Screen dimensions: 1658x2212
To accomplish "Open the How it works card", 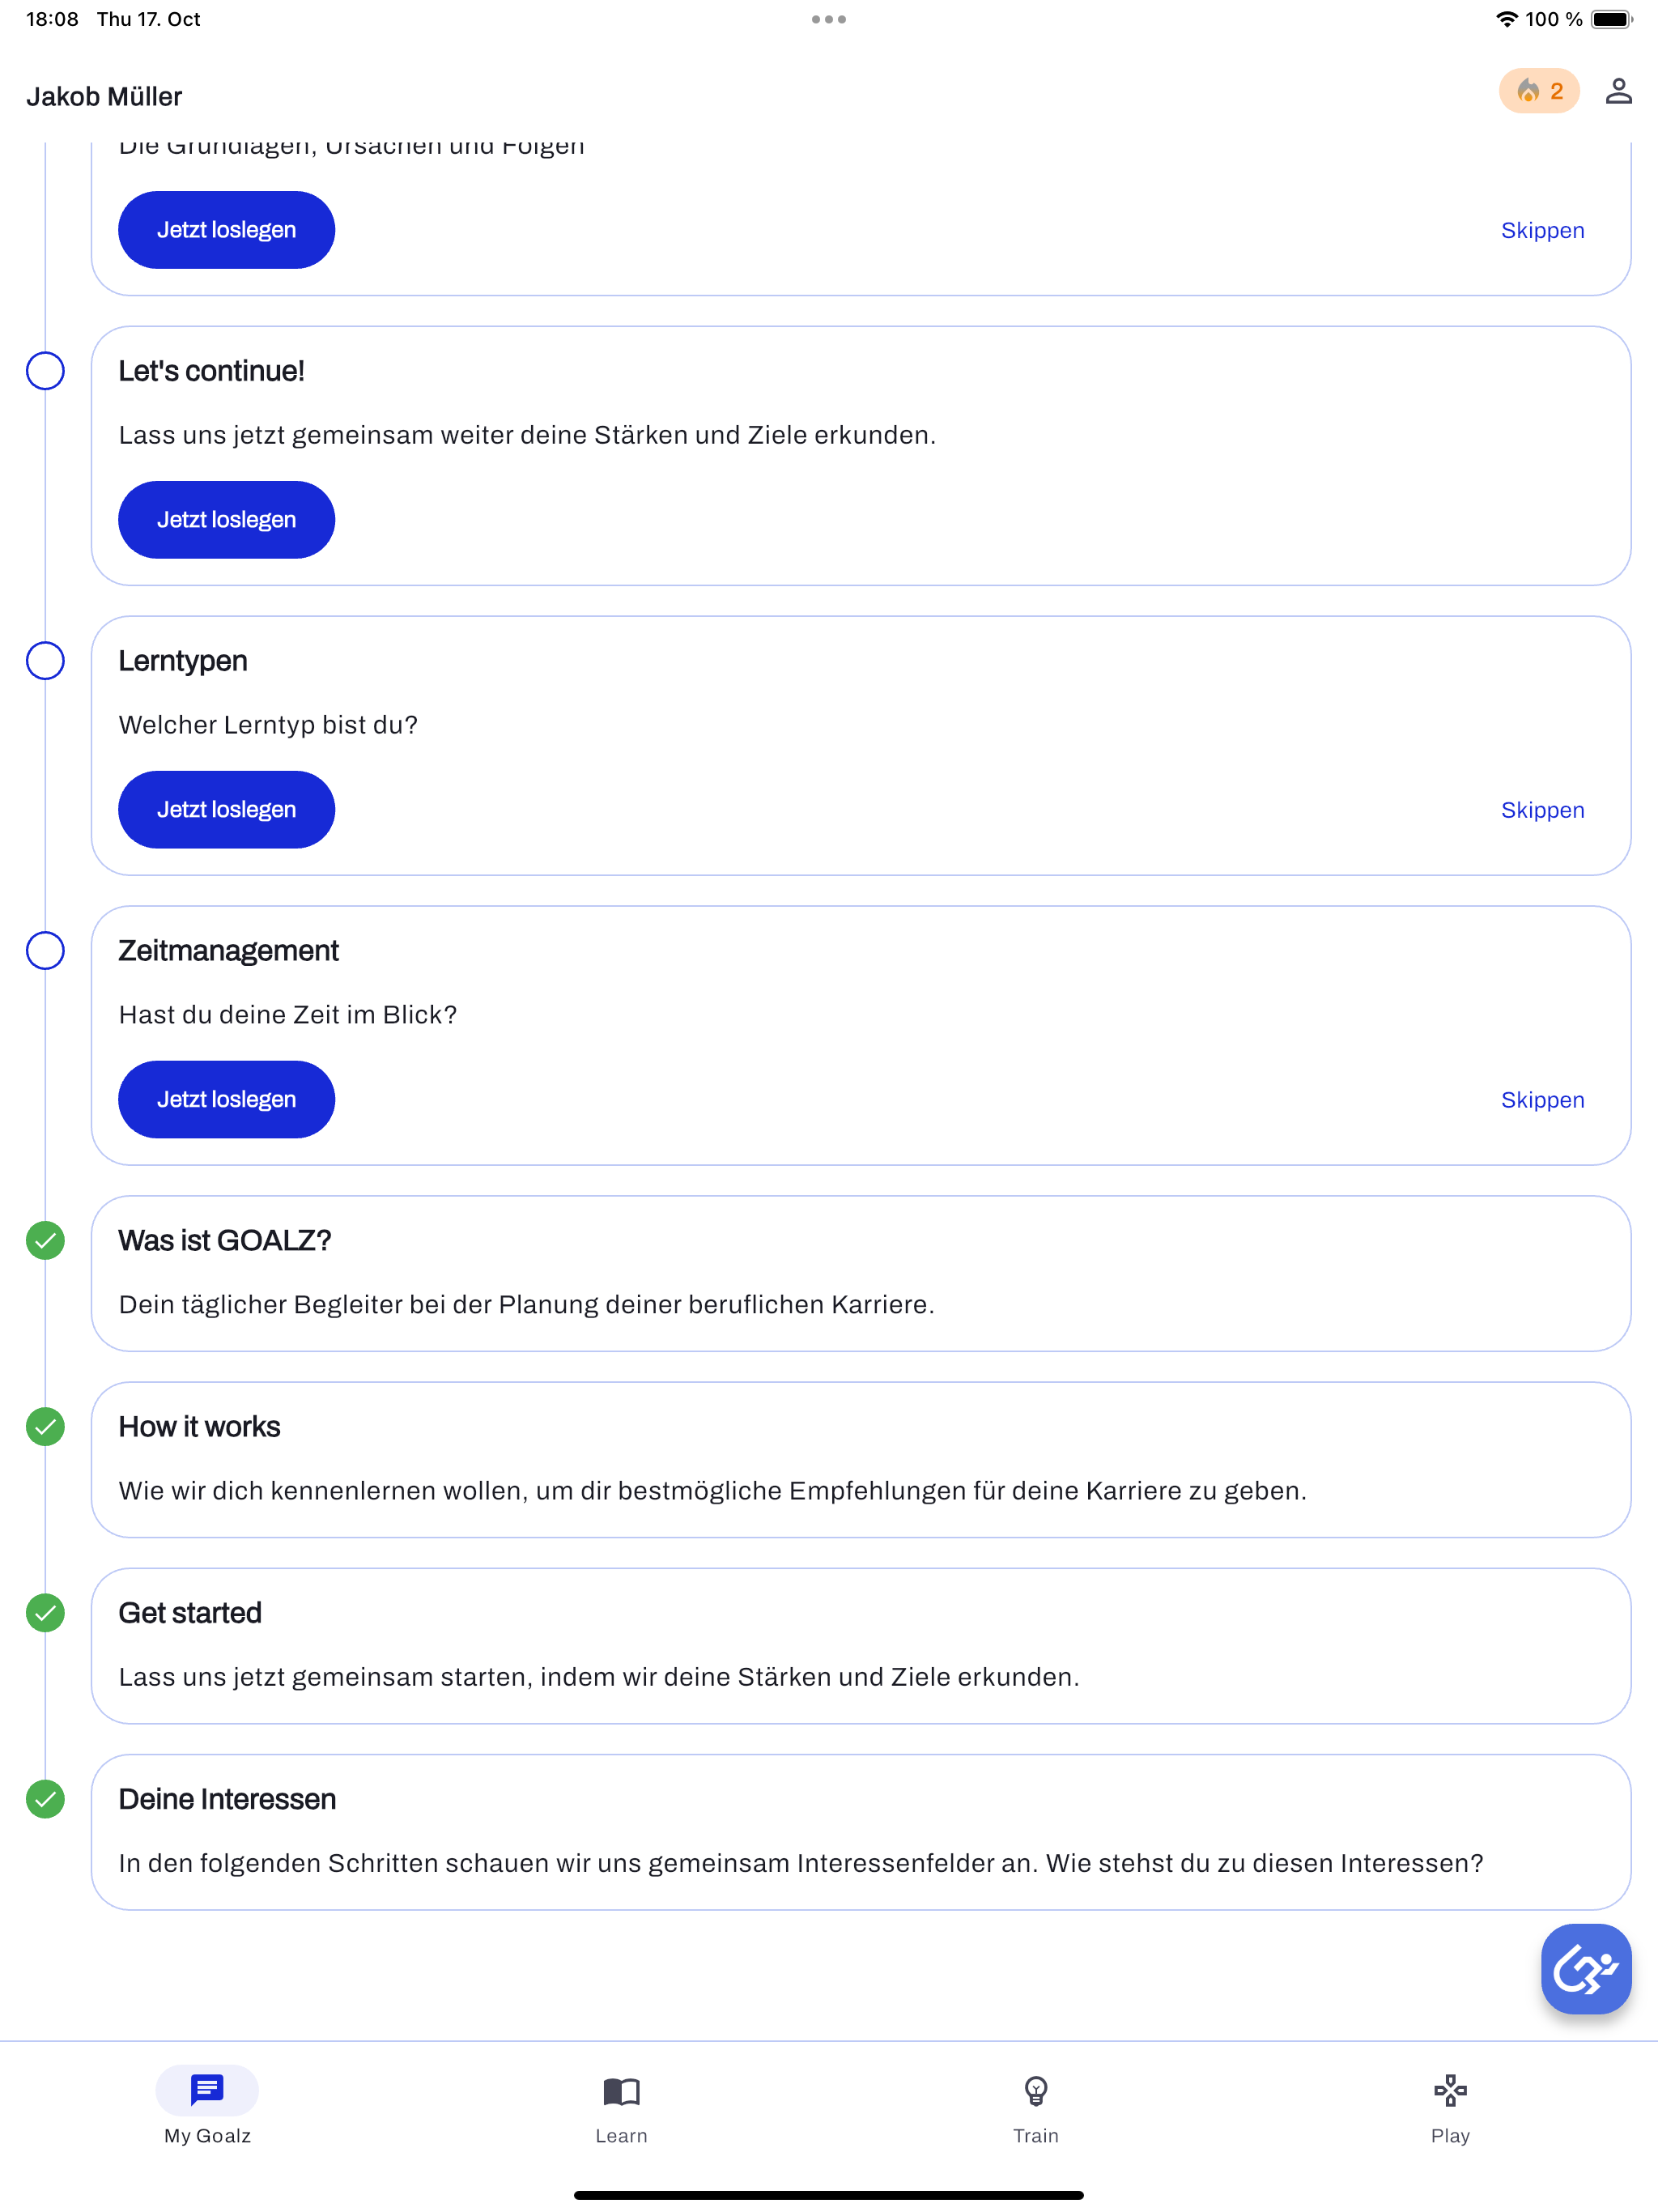I will [x=861, y=1460].
